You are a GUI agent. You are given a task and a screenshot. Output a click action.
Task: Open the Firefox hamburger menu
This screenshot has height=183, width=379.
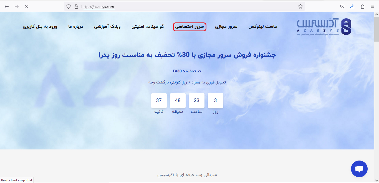pyautogui.click(x=372, y=6)
